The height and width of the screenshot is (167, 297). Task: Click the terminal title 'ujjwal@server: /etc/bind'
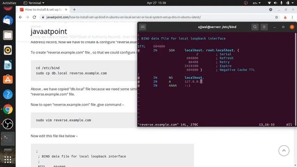tap(217, 27)
